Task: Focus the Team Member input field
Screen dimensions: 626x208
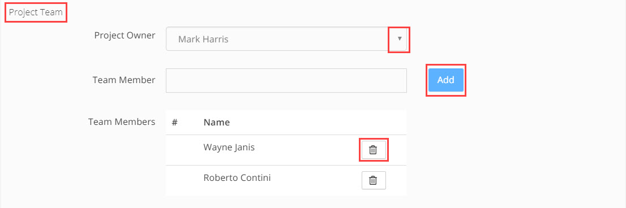Action: point(286,80)
